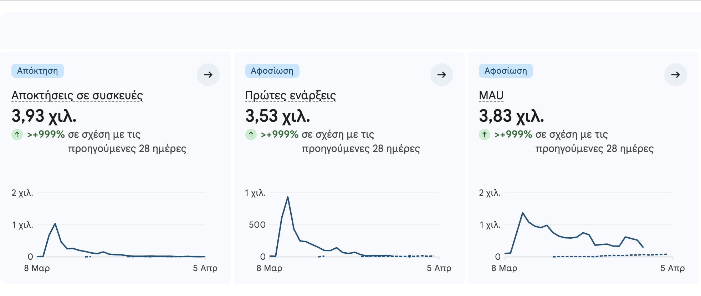Click the Απόκτηση tag label
The image size is (701, 296).
(x=37, y=71)
